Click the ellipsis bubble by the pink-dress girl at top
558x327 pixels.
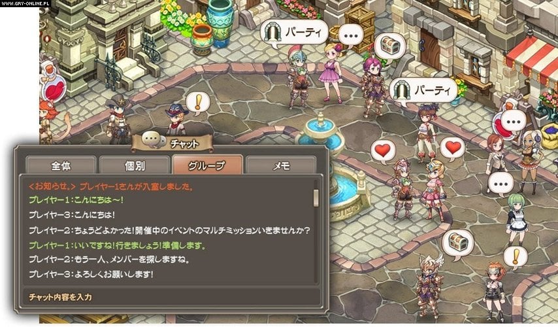pos(350,36)
